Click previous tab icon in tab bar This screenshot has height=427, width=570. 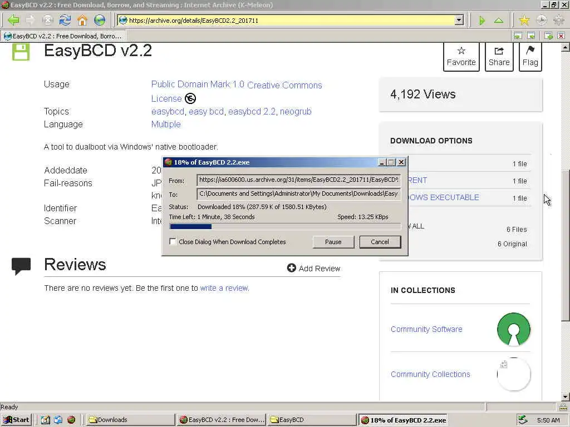[x=518, y=36]
